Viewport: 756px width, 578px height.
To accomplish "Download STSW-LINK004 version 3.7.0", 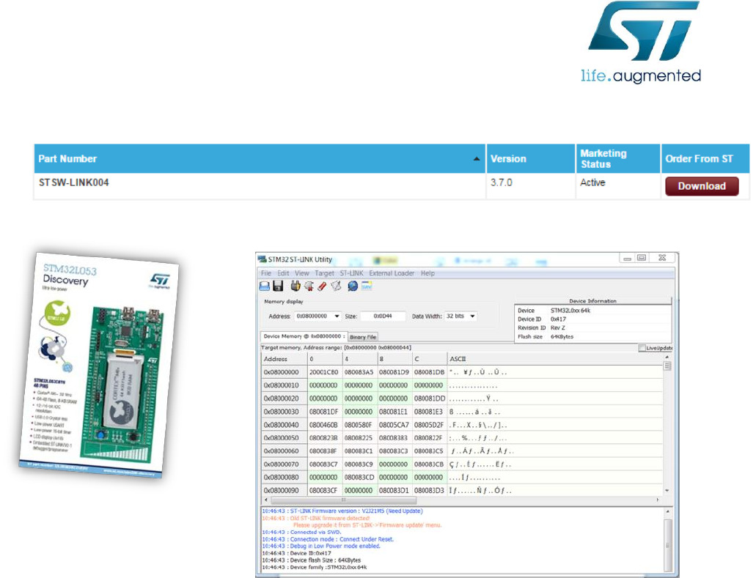I will pyautogui.click(x=702, y=185).
